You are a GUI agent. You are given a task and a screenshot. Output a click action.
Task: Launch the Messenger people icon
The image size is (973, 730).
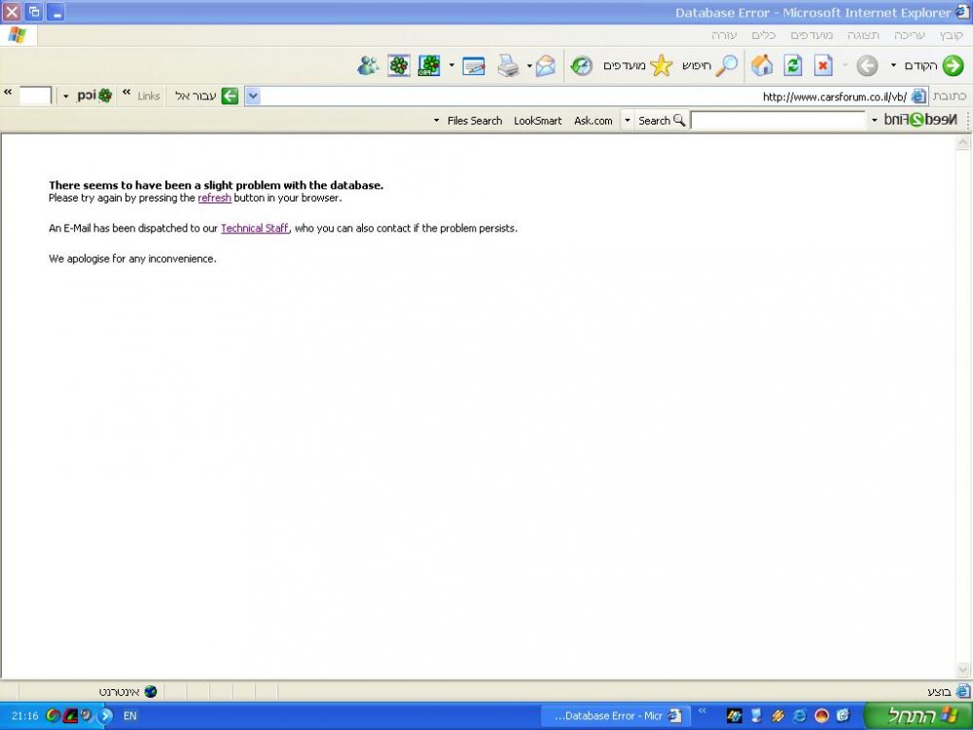368,65
